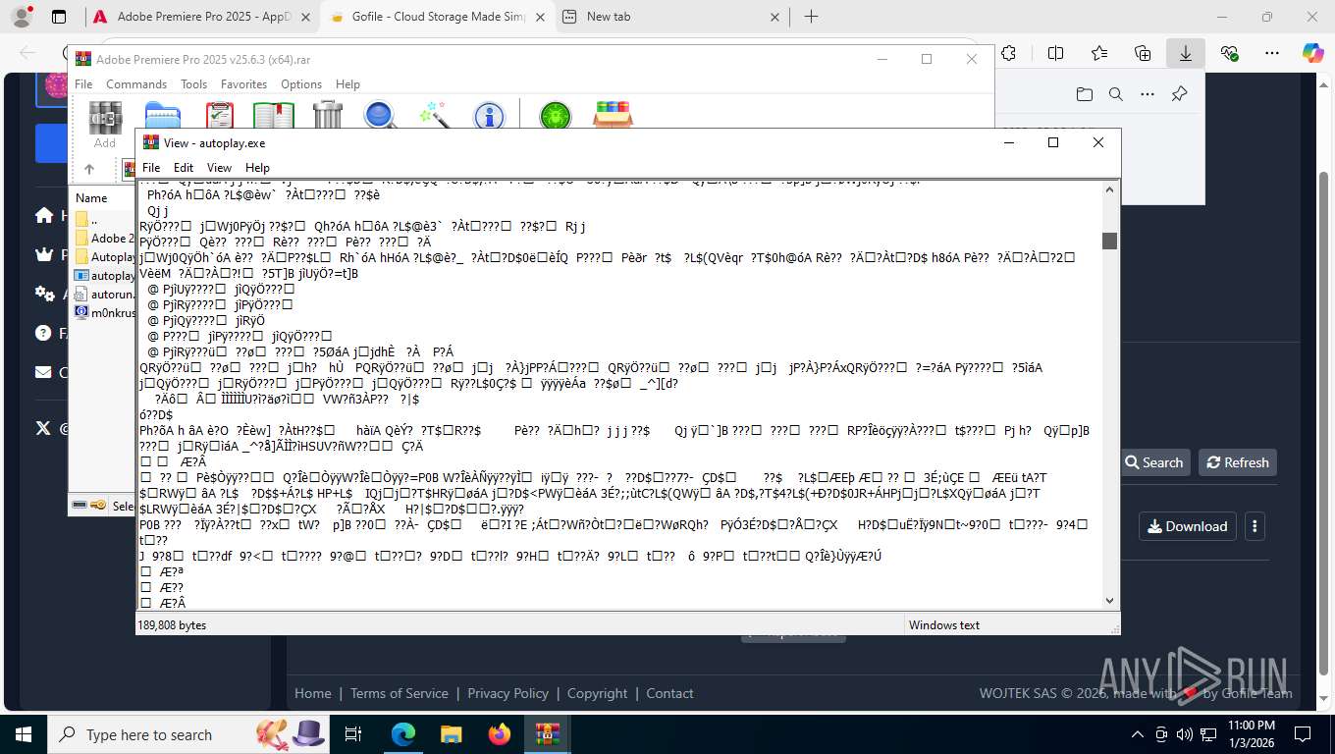The height and width of the screenshot is (754, 1335).
Task: Open Edge Collections icon
Action: 1143,53
